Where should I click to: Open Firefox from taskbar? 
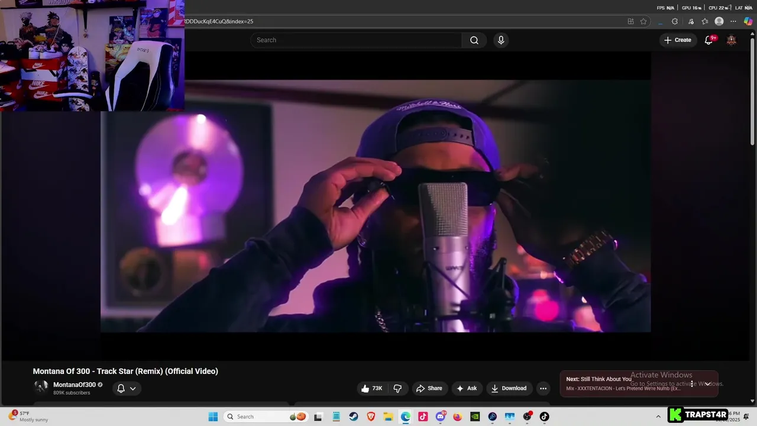coord(458,417)
